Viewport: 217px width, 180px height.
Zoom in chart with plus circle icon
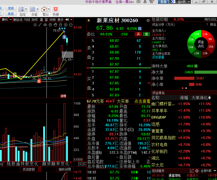point(66,25)
